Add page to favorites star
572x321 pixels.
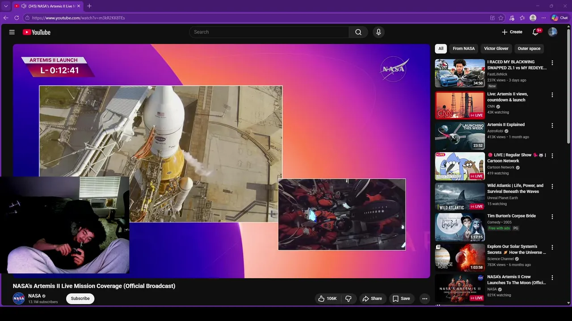pos(501,18)
